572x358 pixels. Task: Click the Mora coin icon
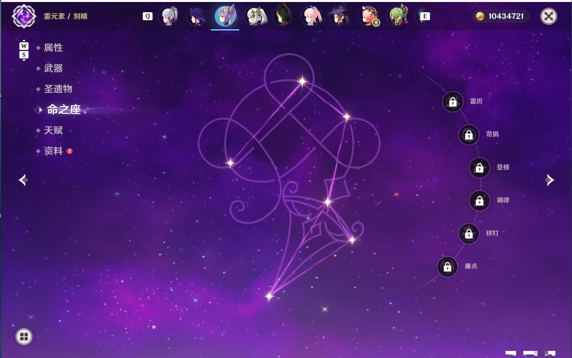pyautogui.click(x=480, y=16)
